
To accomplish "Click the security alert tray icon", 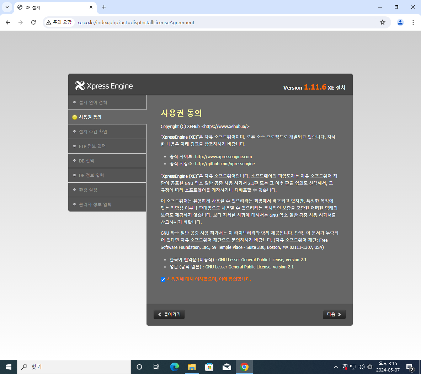I will [x=345, y=367].
